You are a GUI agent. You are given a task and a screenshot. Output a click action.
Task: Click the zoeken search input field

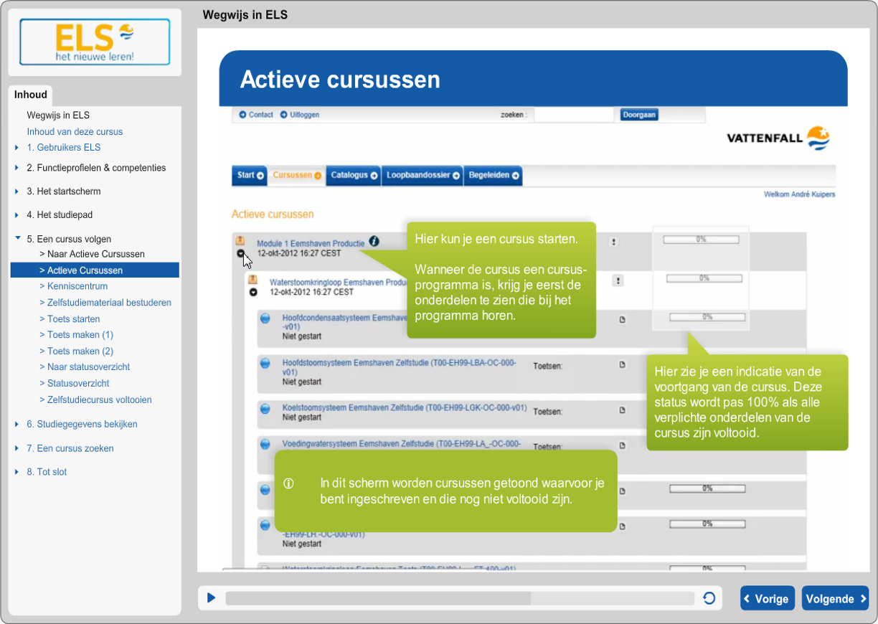[x=574, y=114]
